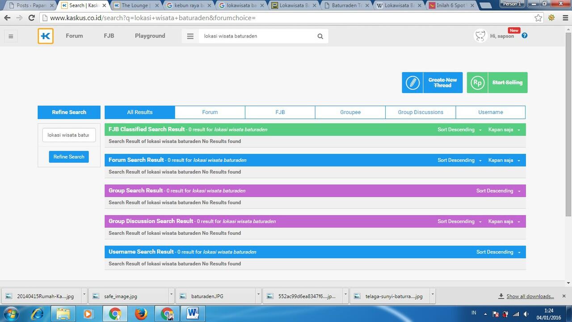The image size is (572, 322).
Task: Open Sort Descending in Group Search Result
Action: point(498,191)
